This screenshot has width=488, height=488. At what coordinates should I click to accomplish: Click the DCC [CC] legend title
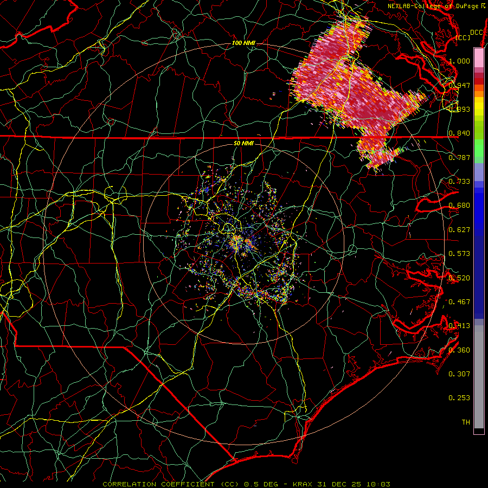(x=470, y=35)
